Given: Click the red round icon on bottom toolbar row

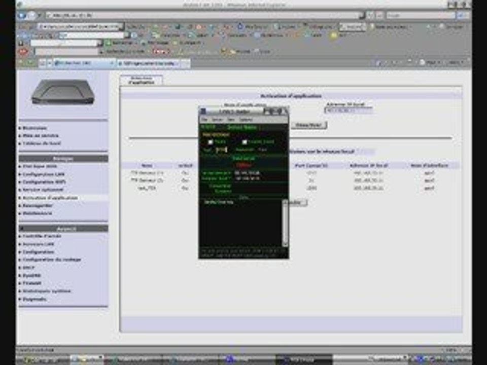Looking at the screenshot, I should click(24, 51).
